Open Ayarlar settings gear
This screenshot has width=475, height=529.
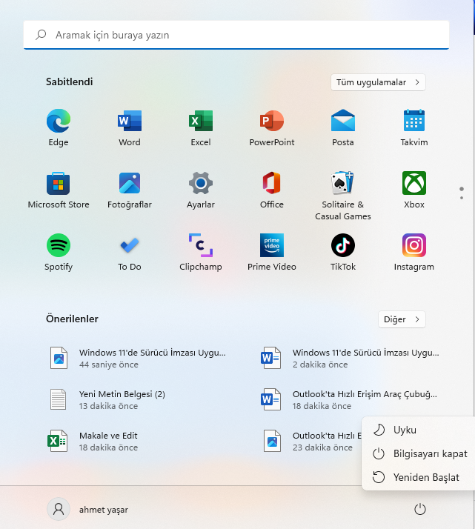click(201, 190)
